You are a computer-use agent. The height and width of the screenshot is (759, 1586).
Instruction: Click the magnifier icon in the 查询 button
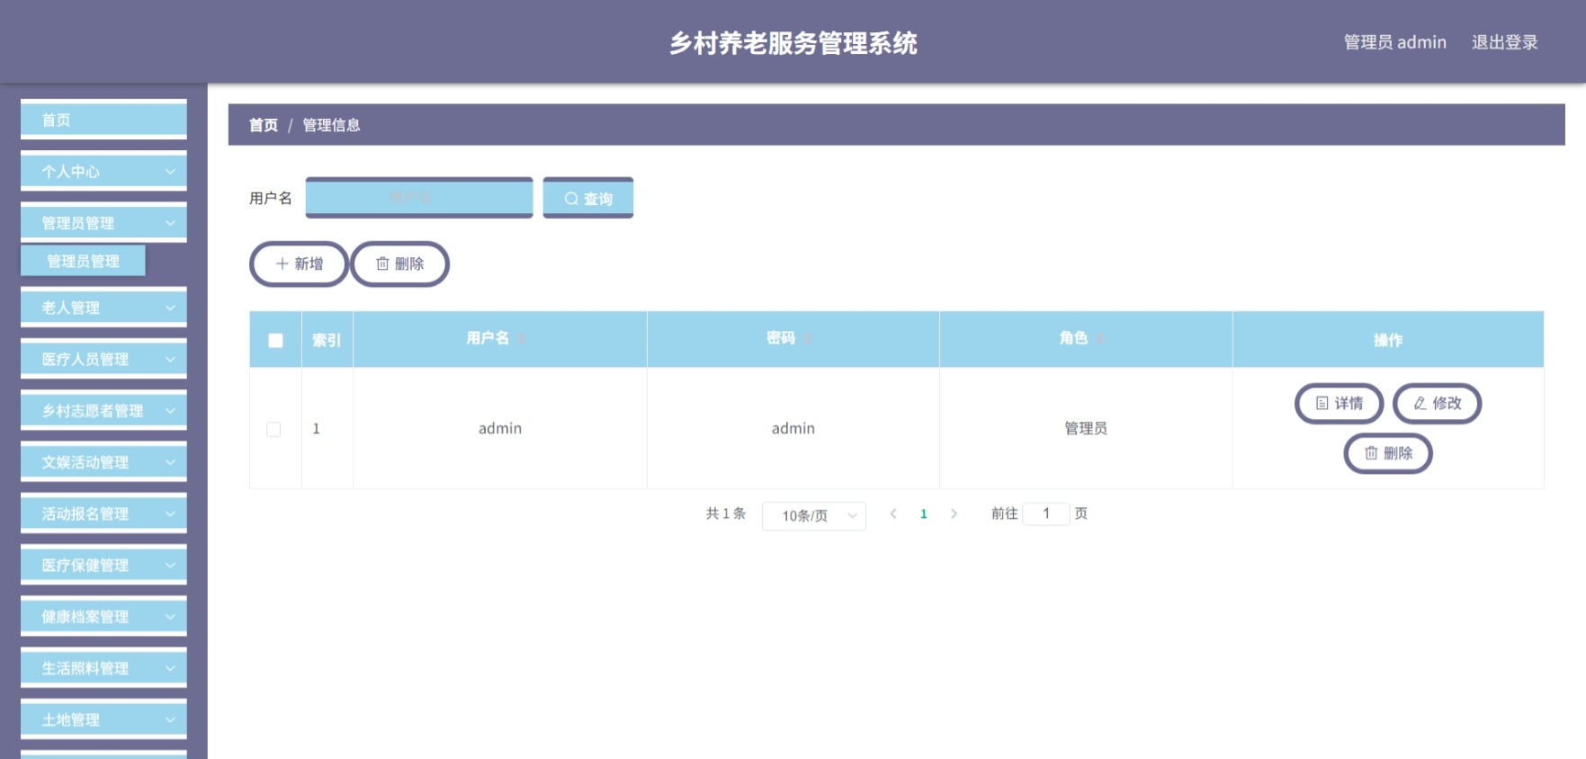(x=571, y=199)
